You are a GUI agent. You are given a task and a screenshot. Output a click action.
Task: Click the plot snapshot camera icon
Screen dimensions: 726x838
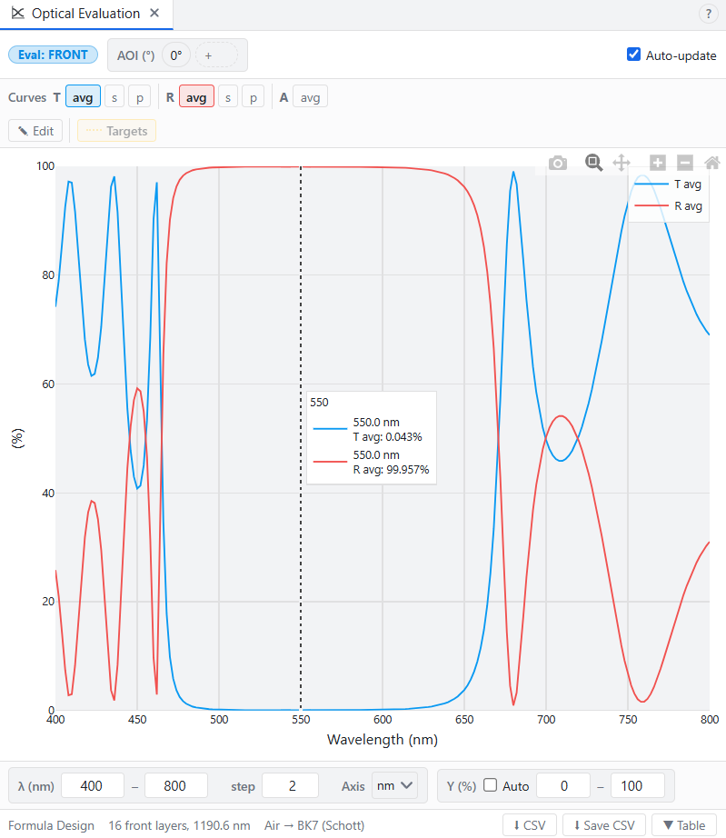pos(557,163)
